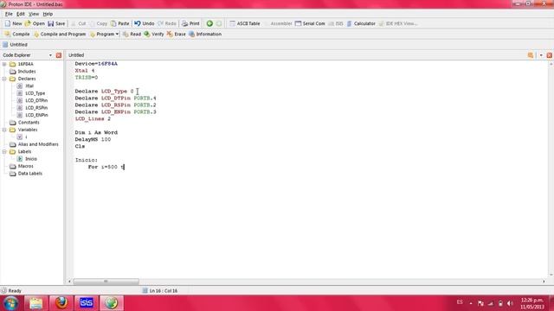Open the View menu
This screenshot has height=311, width=554.
point(34,14)
